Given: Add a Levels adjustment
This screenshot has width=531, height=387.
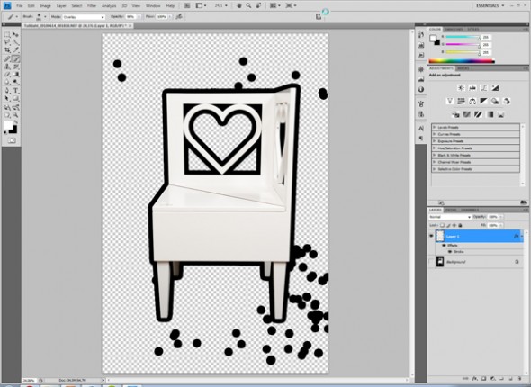Looking at the screenshot, I should (472, 88).
